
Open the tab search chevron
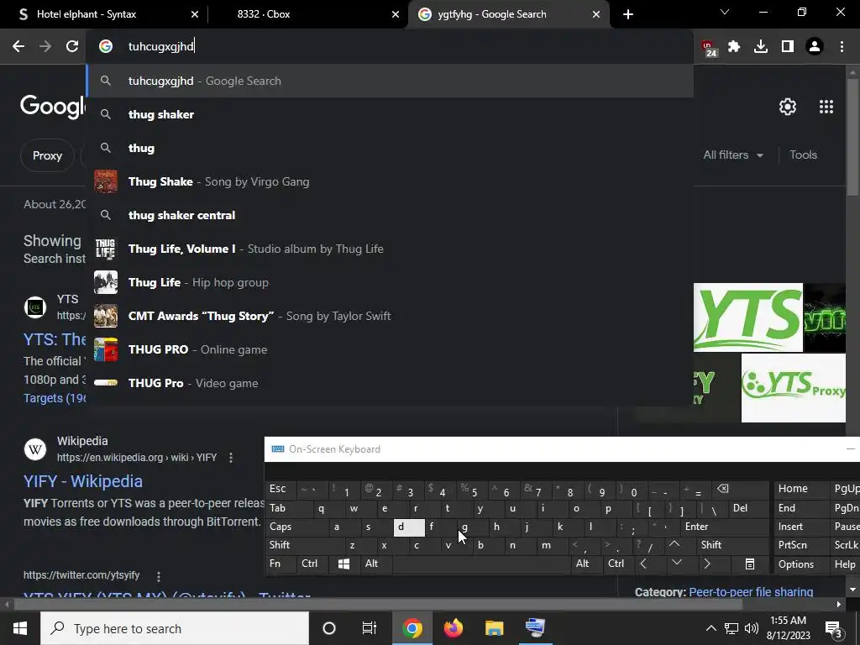pyautogui.click(x=725, y=12)
